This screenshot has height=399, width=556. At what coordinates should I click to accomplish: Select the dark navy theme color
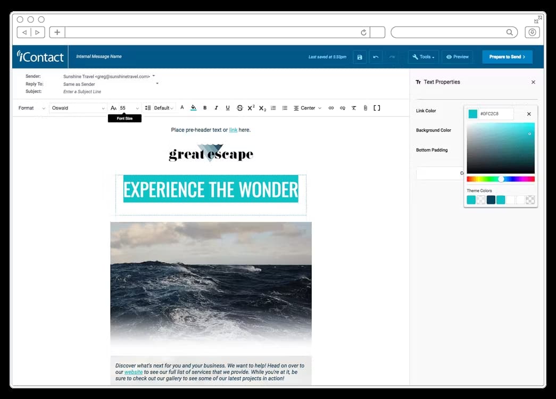491,200
